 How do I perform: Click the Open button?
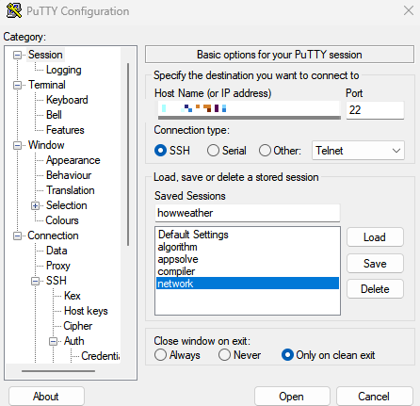[x=292, y=397]
